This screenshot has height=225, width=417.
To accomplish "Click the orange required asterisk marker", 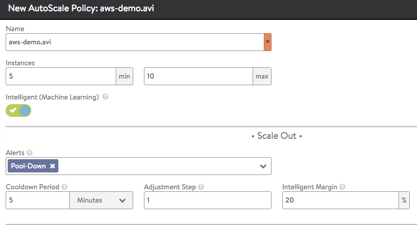I will (x=267, y=42).
